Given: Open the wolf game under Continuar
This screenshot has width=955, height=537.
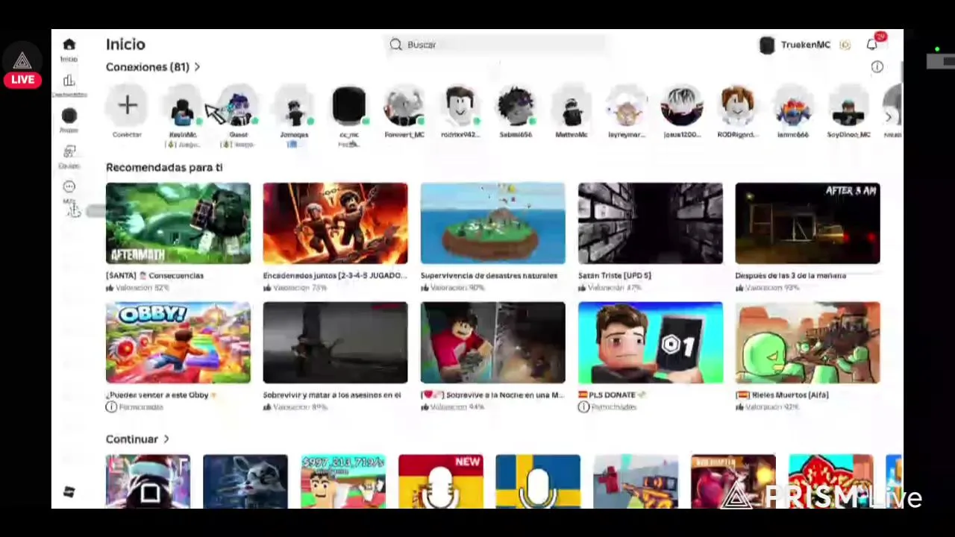Looking at the screenshot, I should [245, 481].
